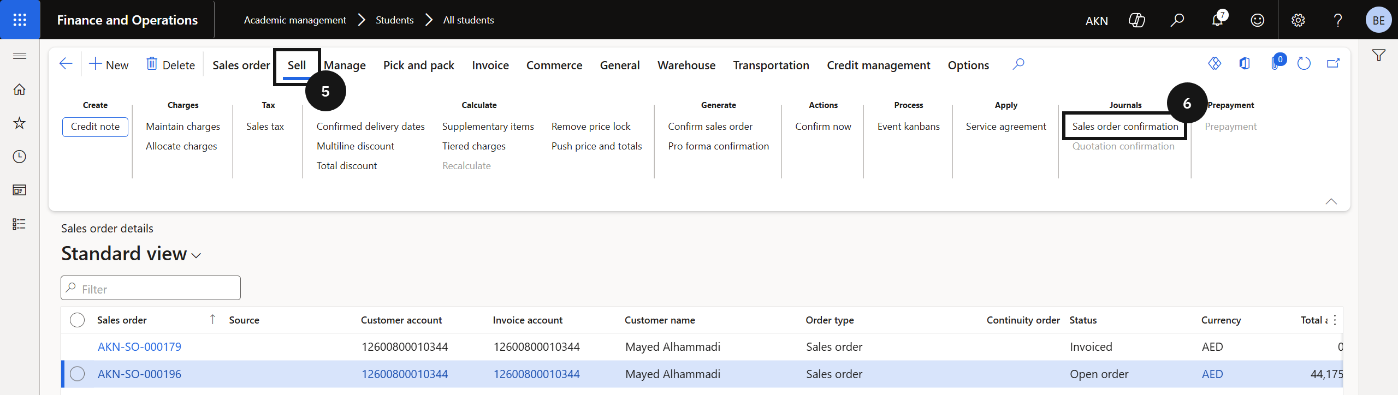Open the Credit management tab

pyautogui.click(x=879, y=65)
